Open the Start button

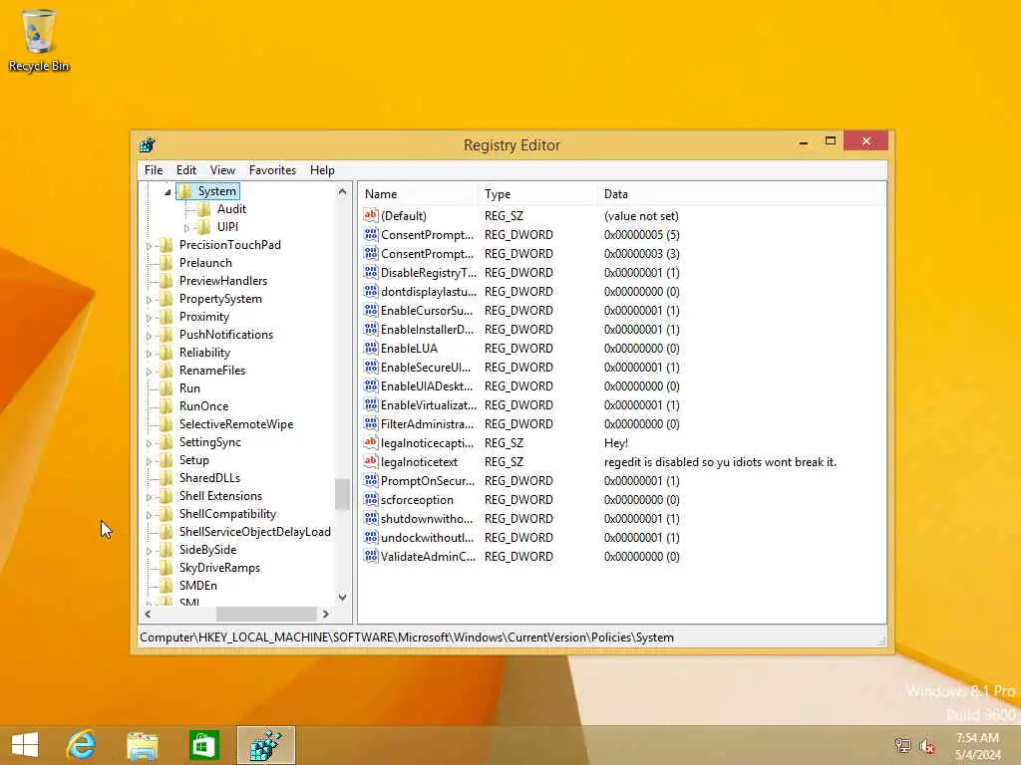tap(25, 745)
